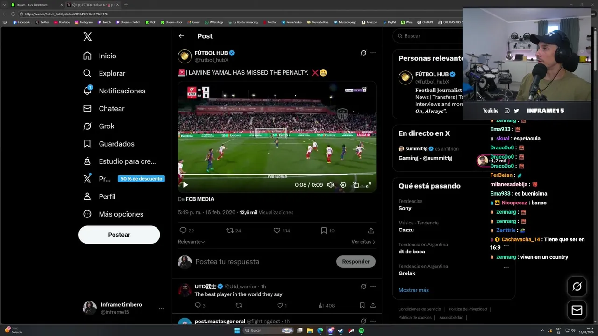Open a new browser tab
The image size is (598, 336).
[x=126, y=5]
